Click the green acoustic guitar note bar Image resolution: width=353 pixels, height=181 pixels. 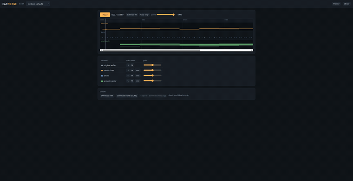click(186, 45)
